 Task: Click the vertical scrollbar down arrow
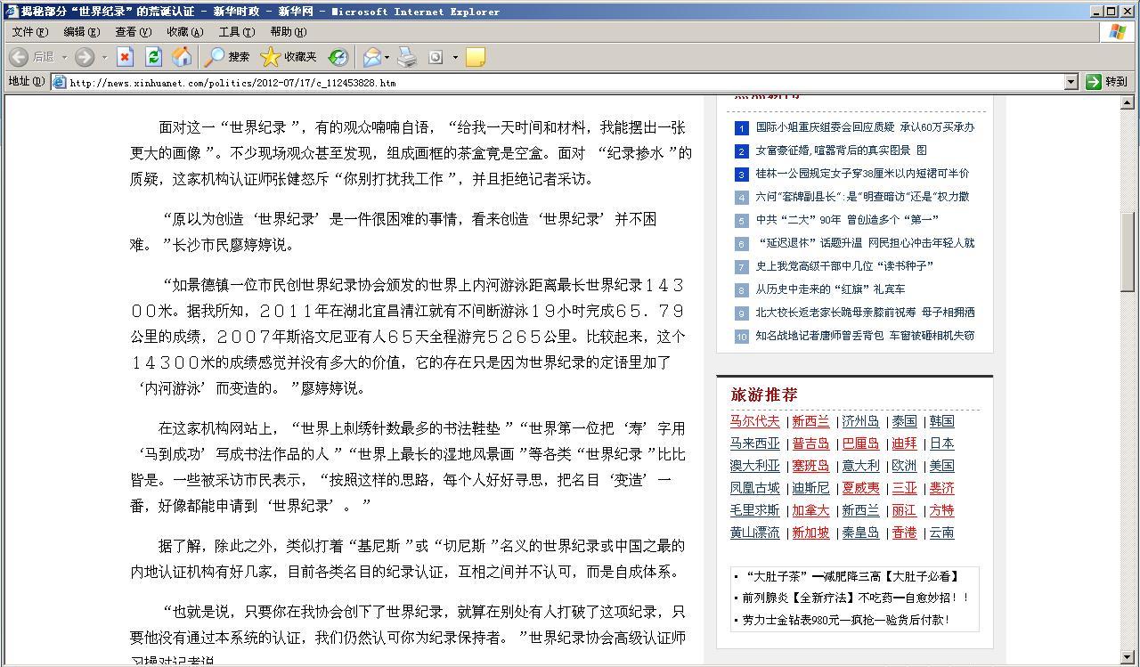(x=1128, y=658)
